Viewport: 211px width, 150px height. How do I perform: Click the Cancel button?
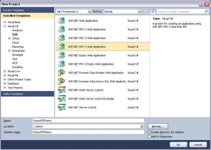pos(198,144)
